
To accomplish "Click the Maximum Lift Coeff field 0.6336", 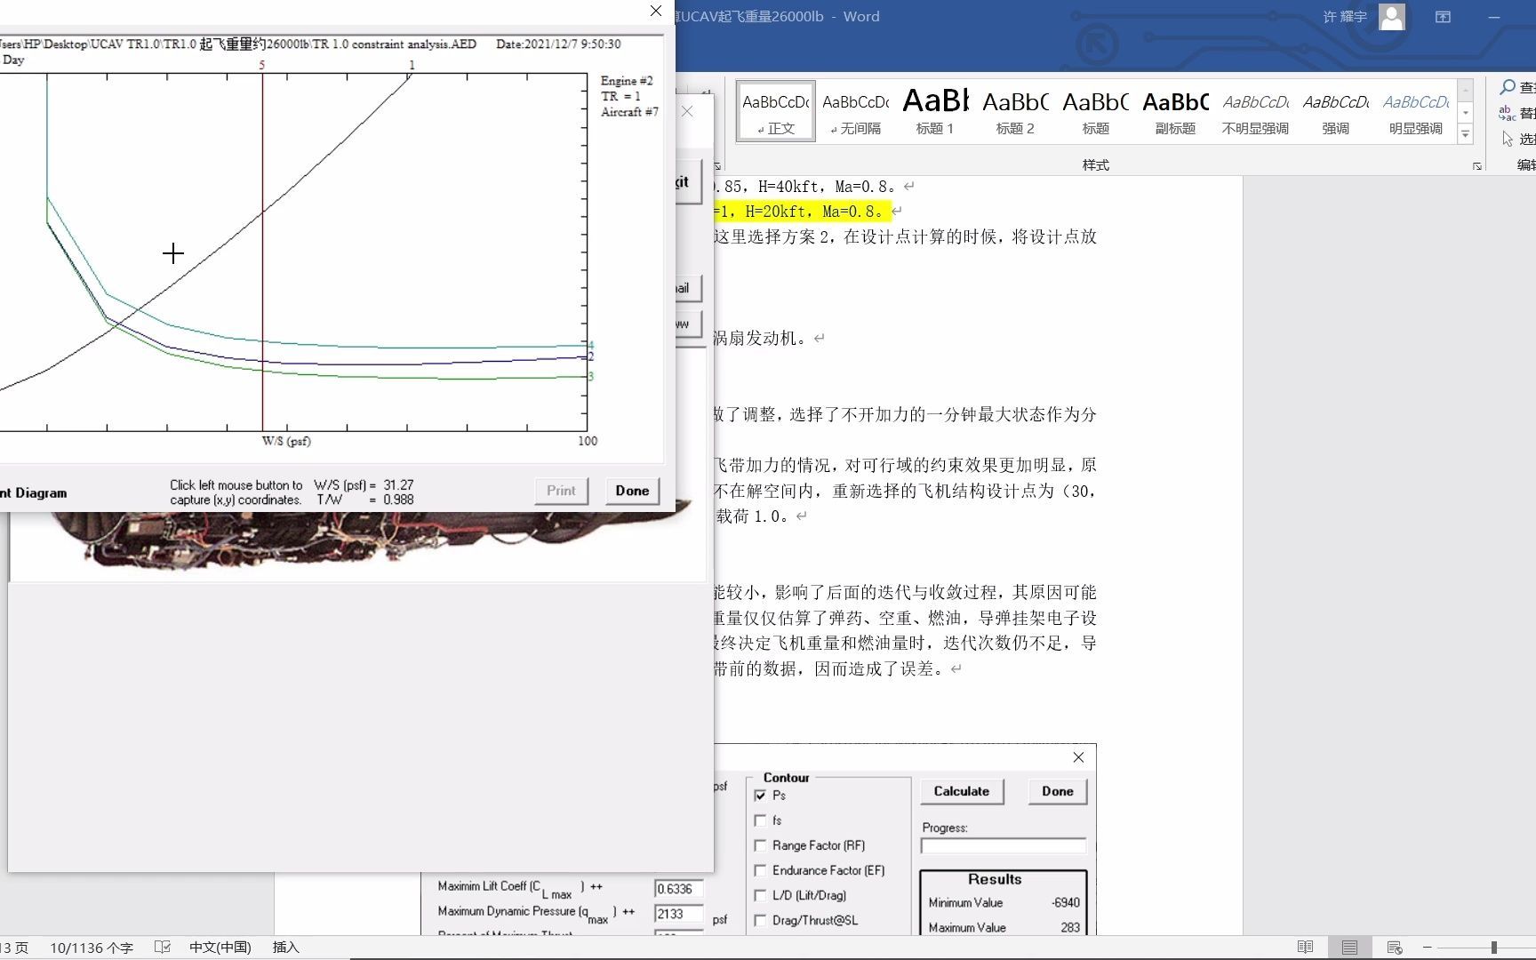I will tap(678, 889).
